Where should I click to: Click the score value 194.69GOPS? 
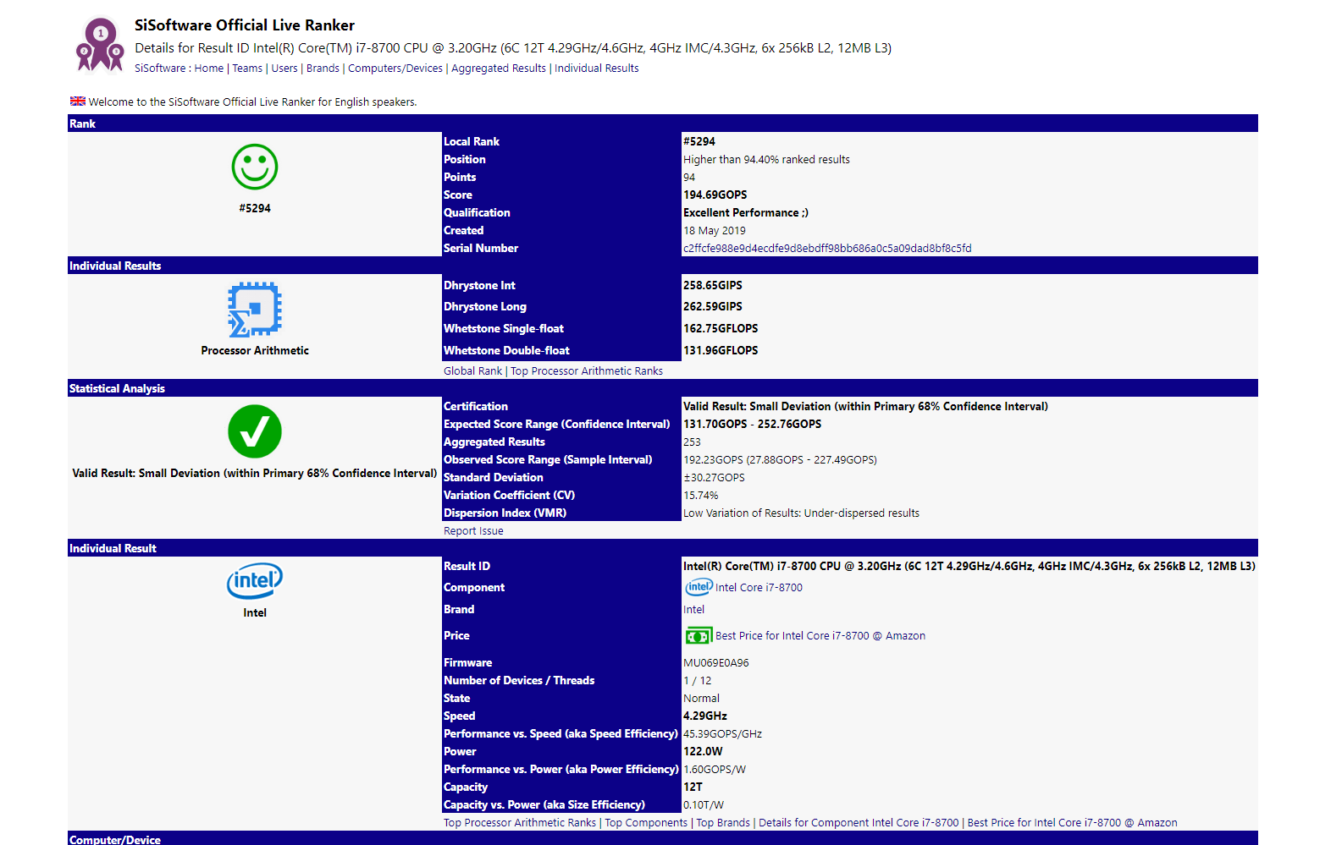tap(715, 195)
